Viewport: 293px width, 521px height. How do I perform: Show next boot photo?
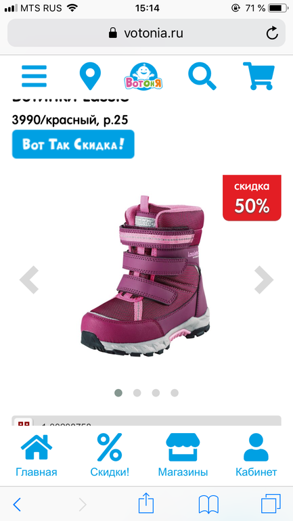264,280
